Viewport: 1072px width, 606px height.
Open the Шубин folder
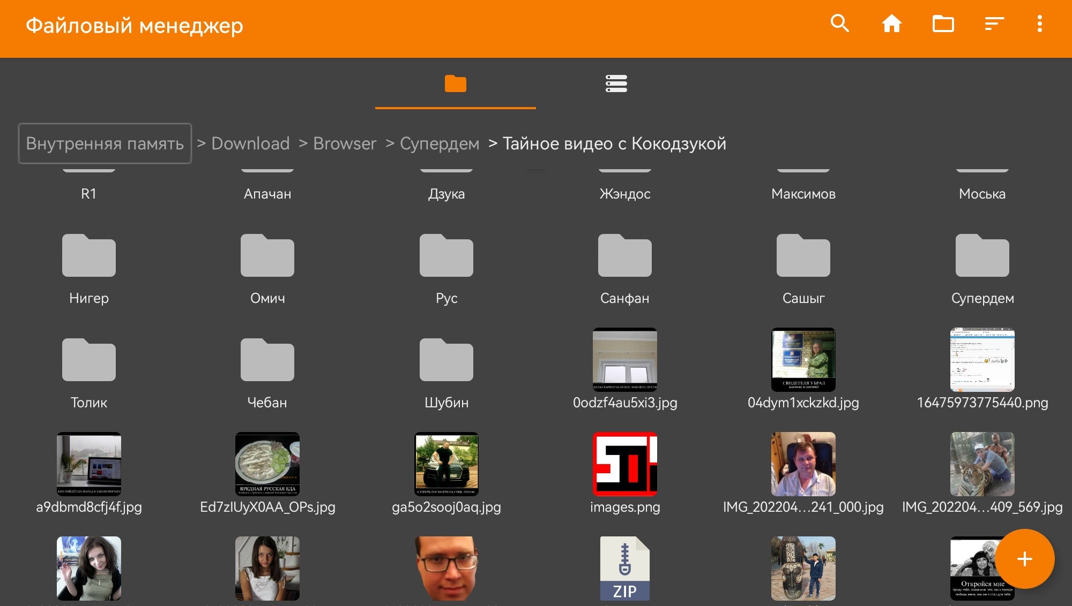(x=446, y=360)
